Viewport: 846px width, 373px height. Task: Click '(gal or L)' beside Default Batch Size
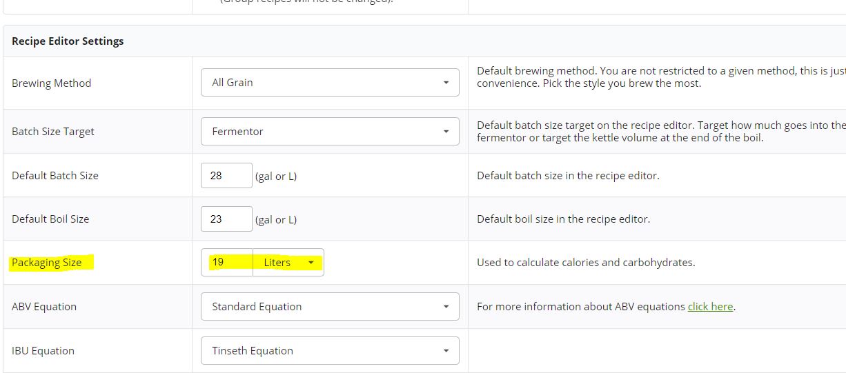[276, 177]
